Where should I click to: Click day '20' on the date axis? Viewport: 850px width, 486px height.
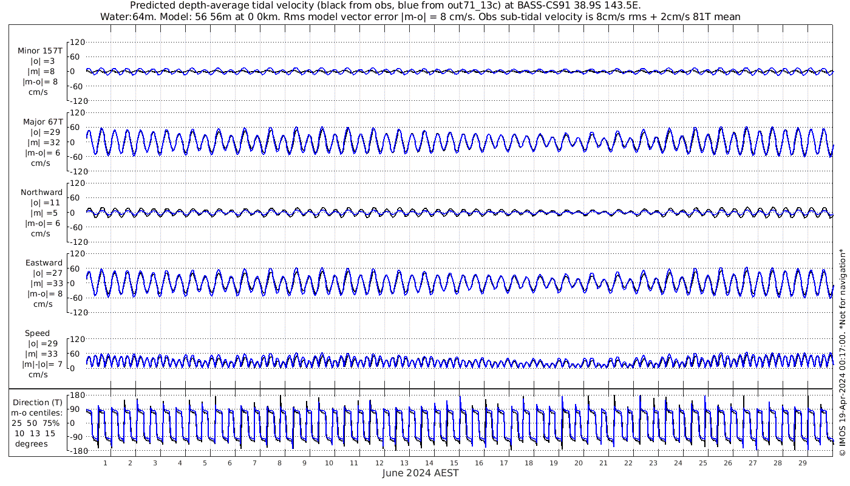coord(578,464)
